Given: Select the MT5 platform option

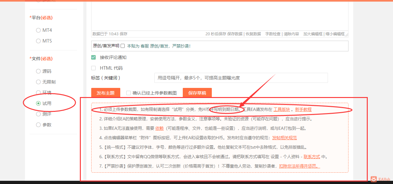Looking at the screenshot, I should pos(38,41).
